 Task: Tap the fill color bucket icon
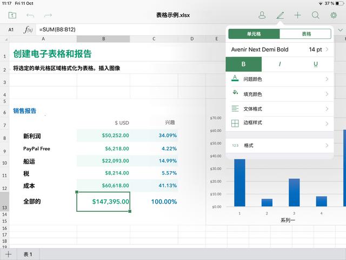point(235,93)
